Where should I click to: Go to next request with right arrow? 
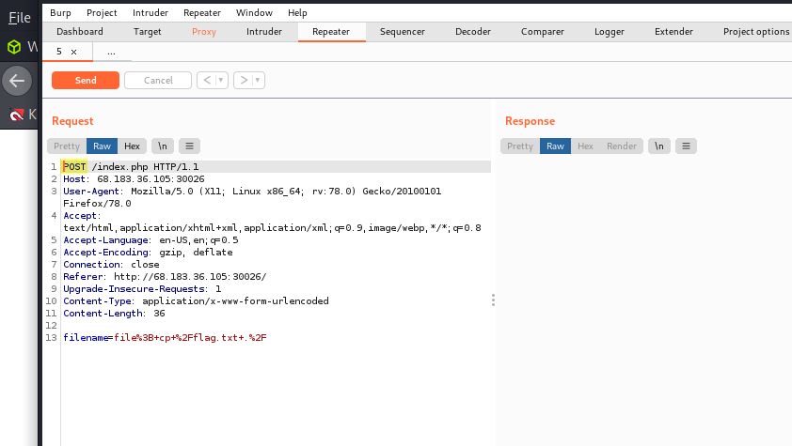[244, 80]
